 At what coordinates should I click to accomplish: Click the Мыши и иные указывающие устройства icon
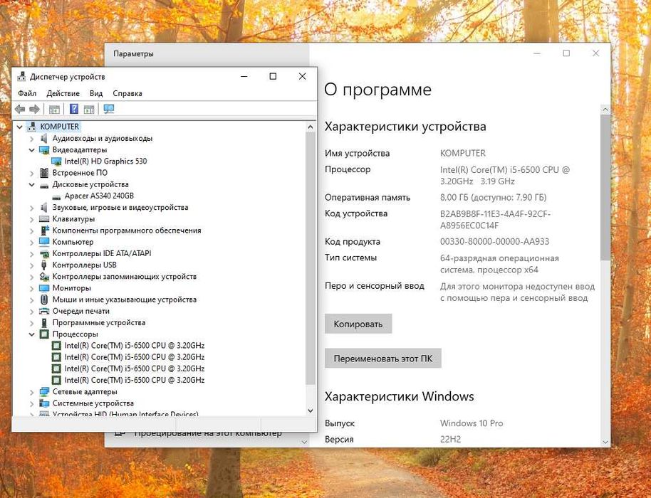[44, 300]
